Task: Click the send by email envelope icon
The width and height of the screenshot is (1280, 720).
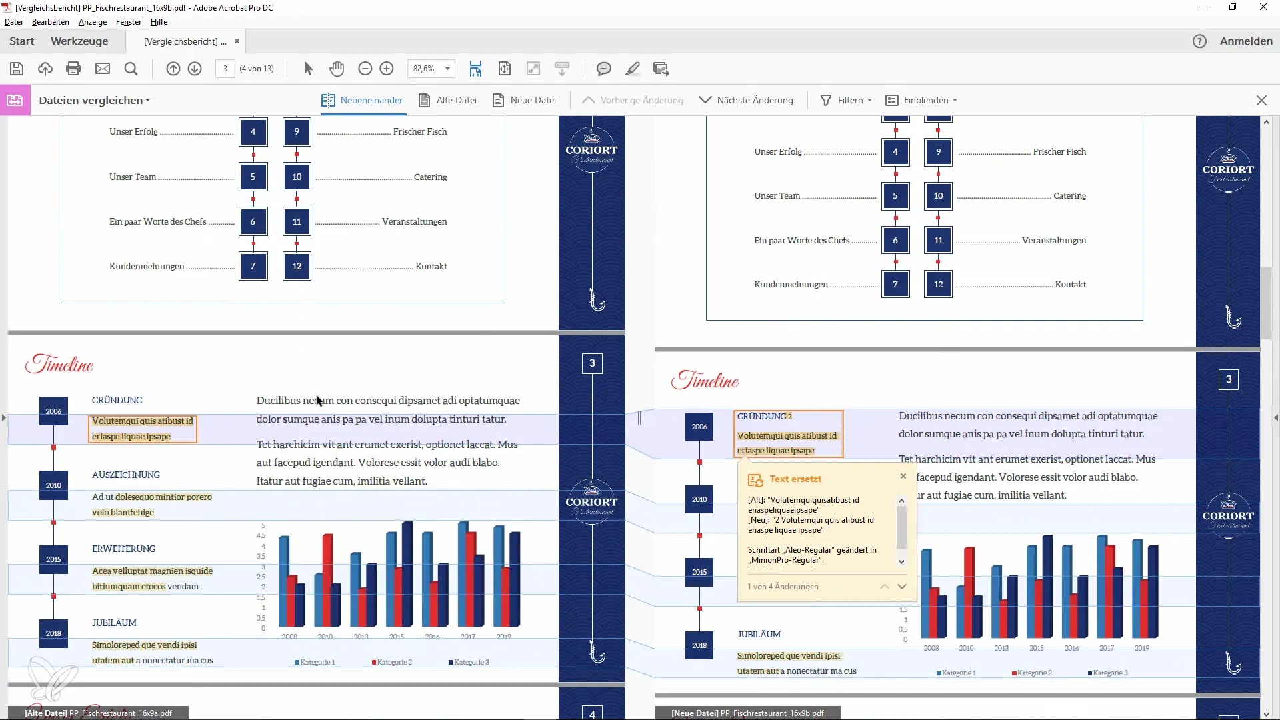Action: (103, 69)
